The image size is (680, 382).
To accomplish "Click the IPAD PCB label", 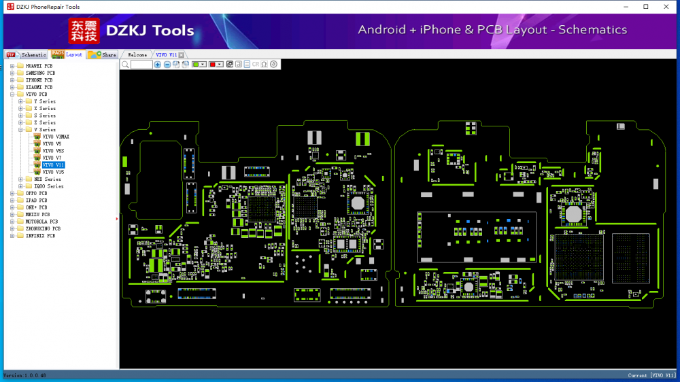I will (x=36, y=201).
